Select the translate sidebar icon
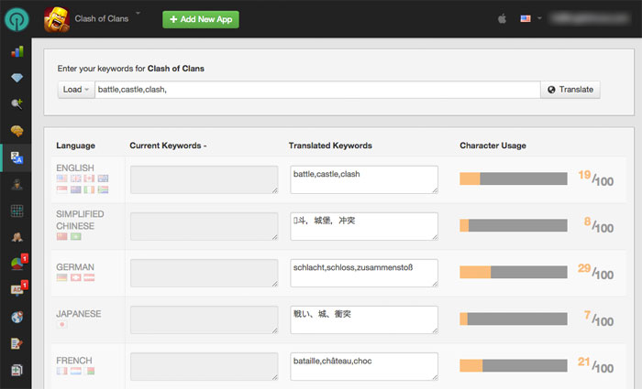 coord(17,157)
